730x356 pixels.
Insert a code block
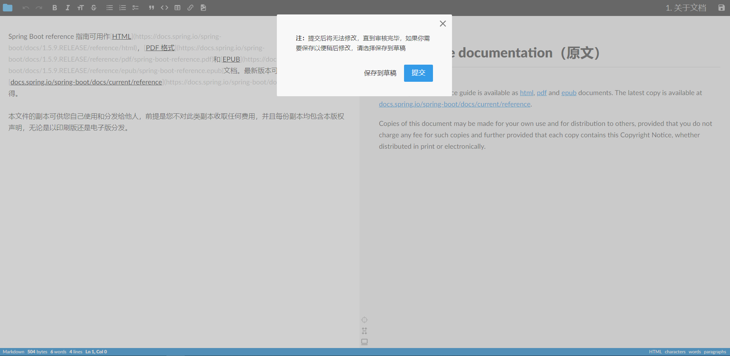[164, 8]
